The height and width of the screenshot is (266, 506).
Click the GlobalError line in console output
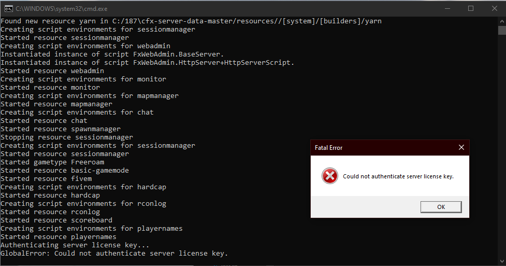tap(114, 254)
